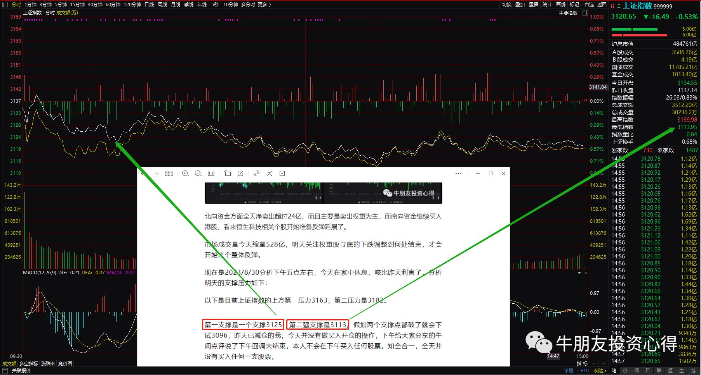Switch to the 竞价图 tab
This screenshot has width=701, height=375.
(64, 363)
